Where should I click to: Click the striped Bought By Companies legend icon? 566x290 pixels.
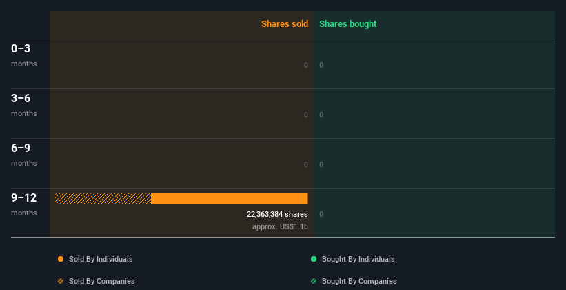(x=314, y=281)
